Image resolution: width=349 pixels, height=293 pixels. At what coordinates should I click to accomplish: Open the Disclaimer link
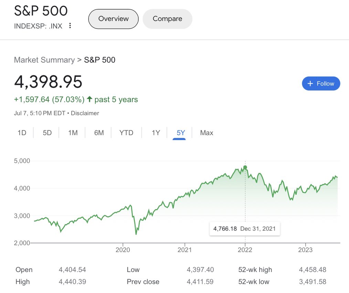pyautogui.click(x=85, y=113)
